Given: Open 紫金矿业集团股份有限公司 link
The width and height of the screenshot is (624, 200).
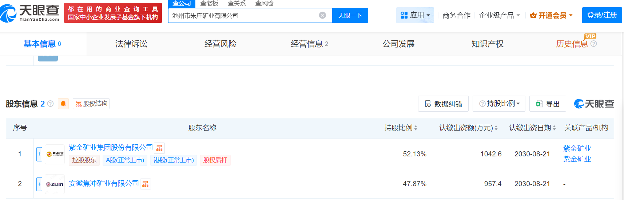Looking at the screenshot, I should pos(111,147).
